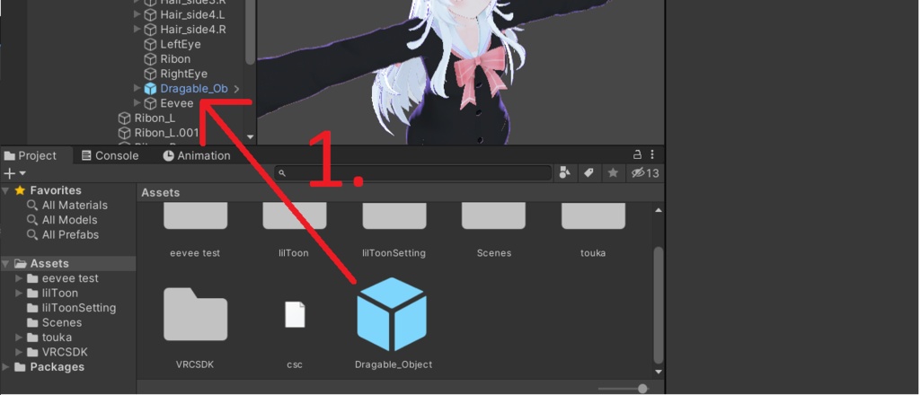Click the Assets breadcrumb path label
920x395 pixels.
click(160, 192)
